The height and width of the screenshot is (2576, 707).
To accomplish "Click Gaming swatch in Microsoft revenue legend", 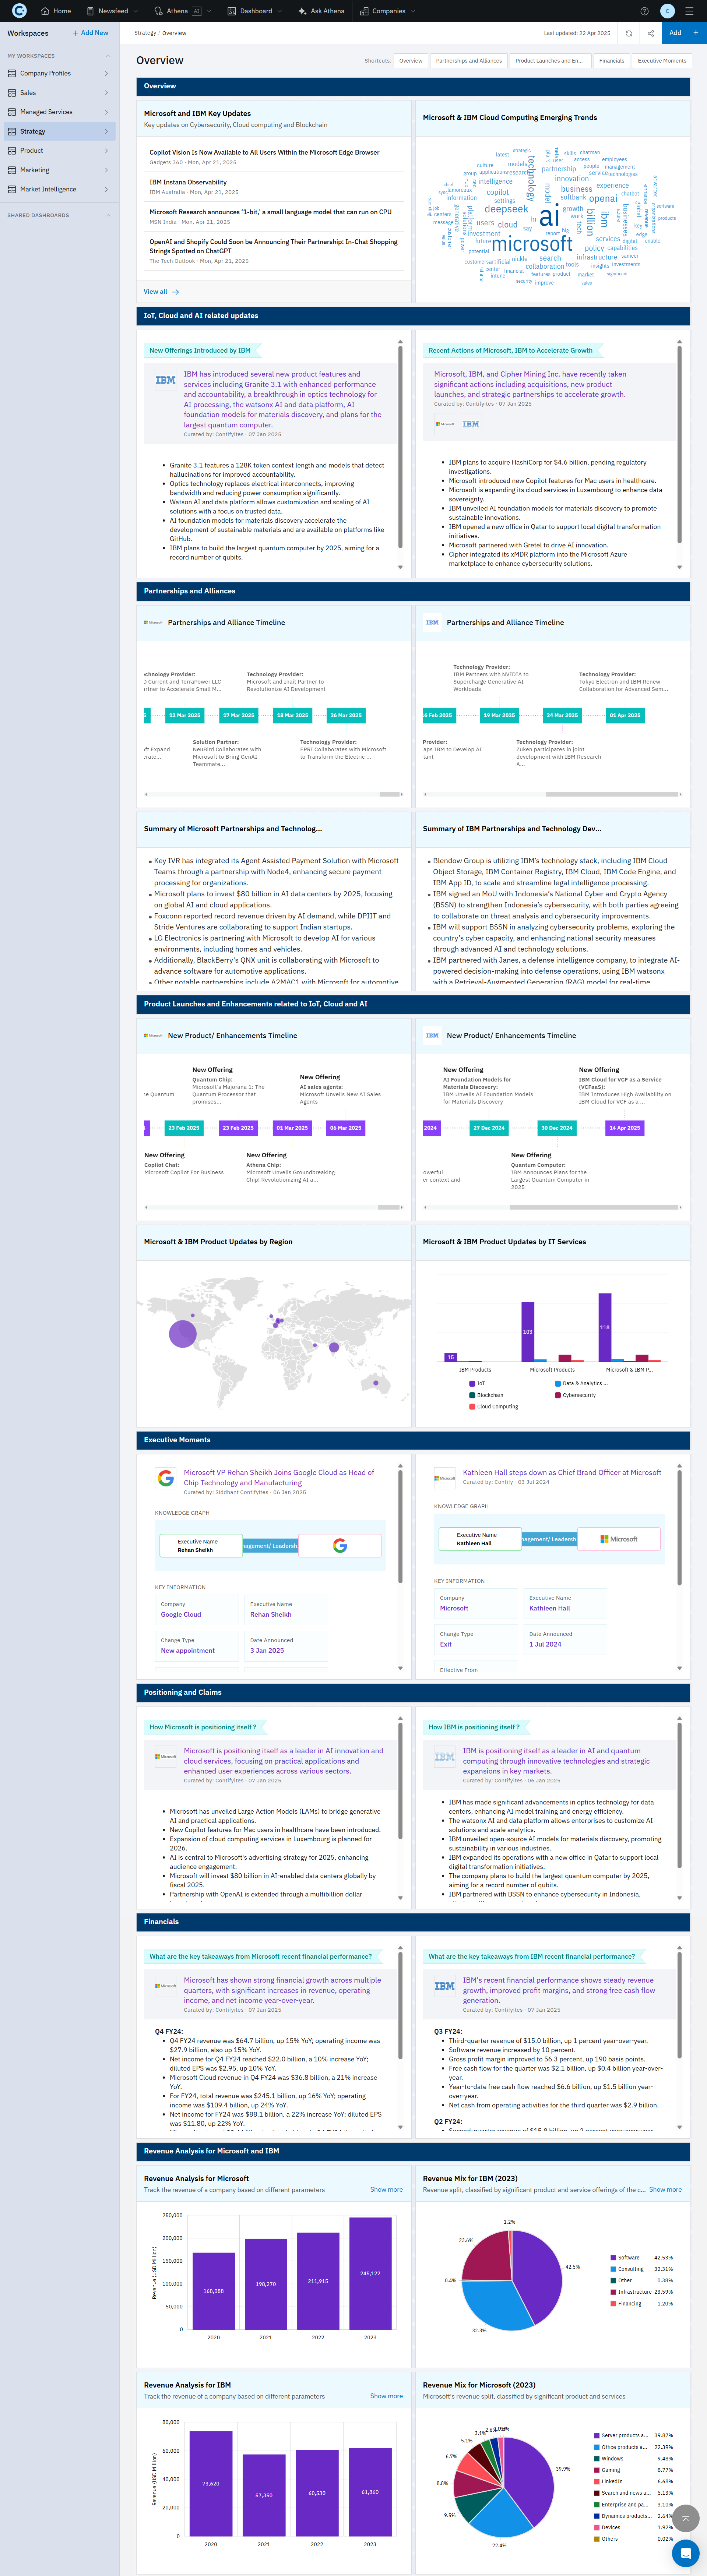I will (x=597, y=2470).
